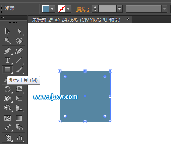Expand the stroke weight dropdown

coord(120,9)
